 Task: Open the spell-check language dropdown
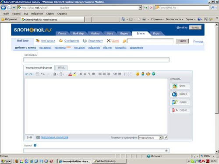[160, 138]
